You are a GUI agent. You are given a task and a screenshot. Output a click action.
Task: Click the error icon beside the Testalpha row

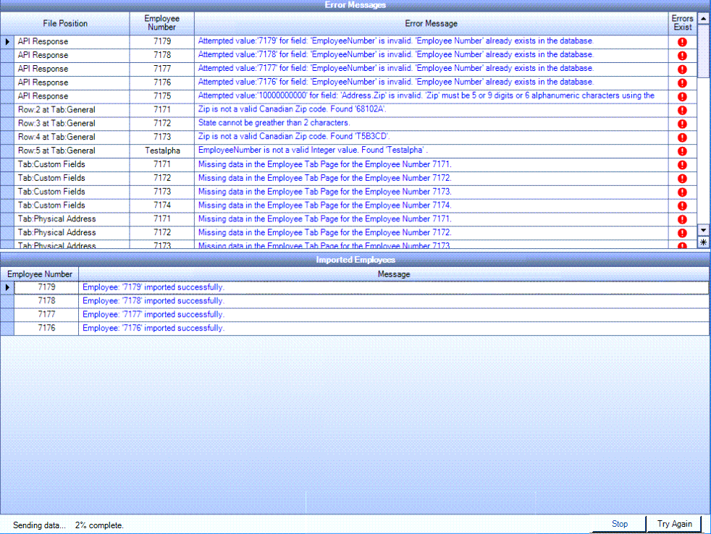click(681, 151)
